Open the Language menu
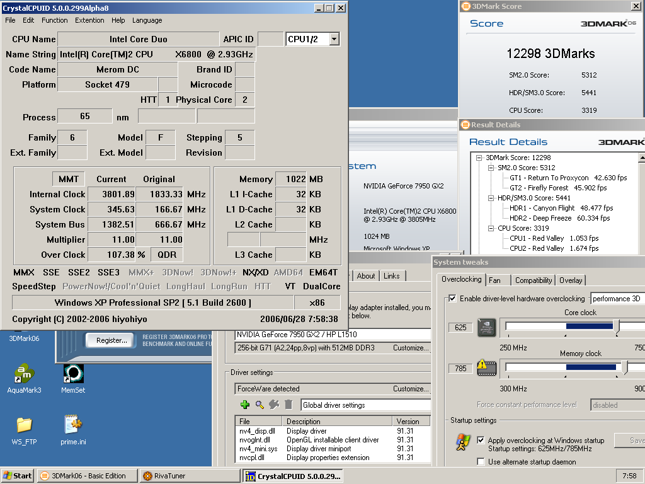The height and width of the screenshot is (484, 645). click(x=147, y=20)
